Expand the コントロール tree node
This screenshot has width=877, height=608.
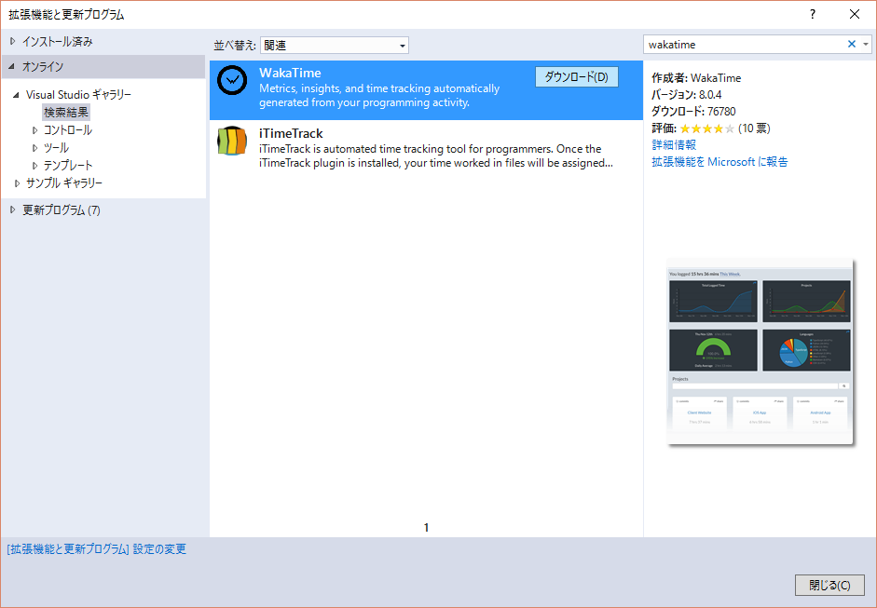click(x=34, y=130)
